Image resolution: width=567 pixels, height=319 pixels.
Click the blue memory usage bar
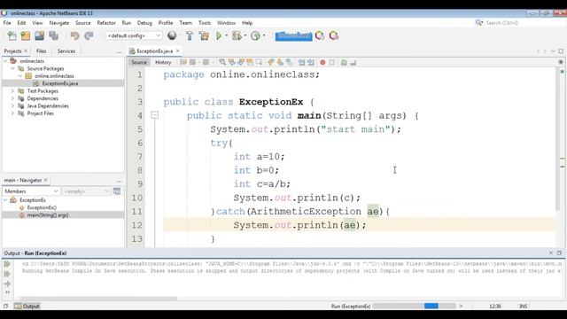pyautogui.click(x=293, y=35)
